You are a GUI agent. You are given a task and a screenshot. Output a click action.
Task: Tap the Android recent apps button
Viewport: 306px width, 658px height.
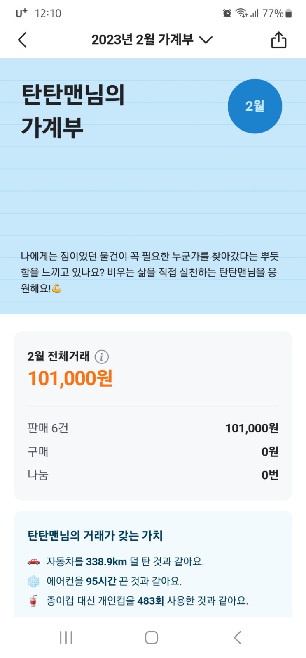pos(66,637)
